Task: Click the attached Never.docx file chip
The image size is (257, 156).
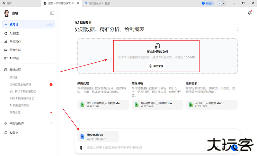Action: (x=98, y=136)
